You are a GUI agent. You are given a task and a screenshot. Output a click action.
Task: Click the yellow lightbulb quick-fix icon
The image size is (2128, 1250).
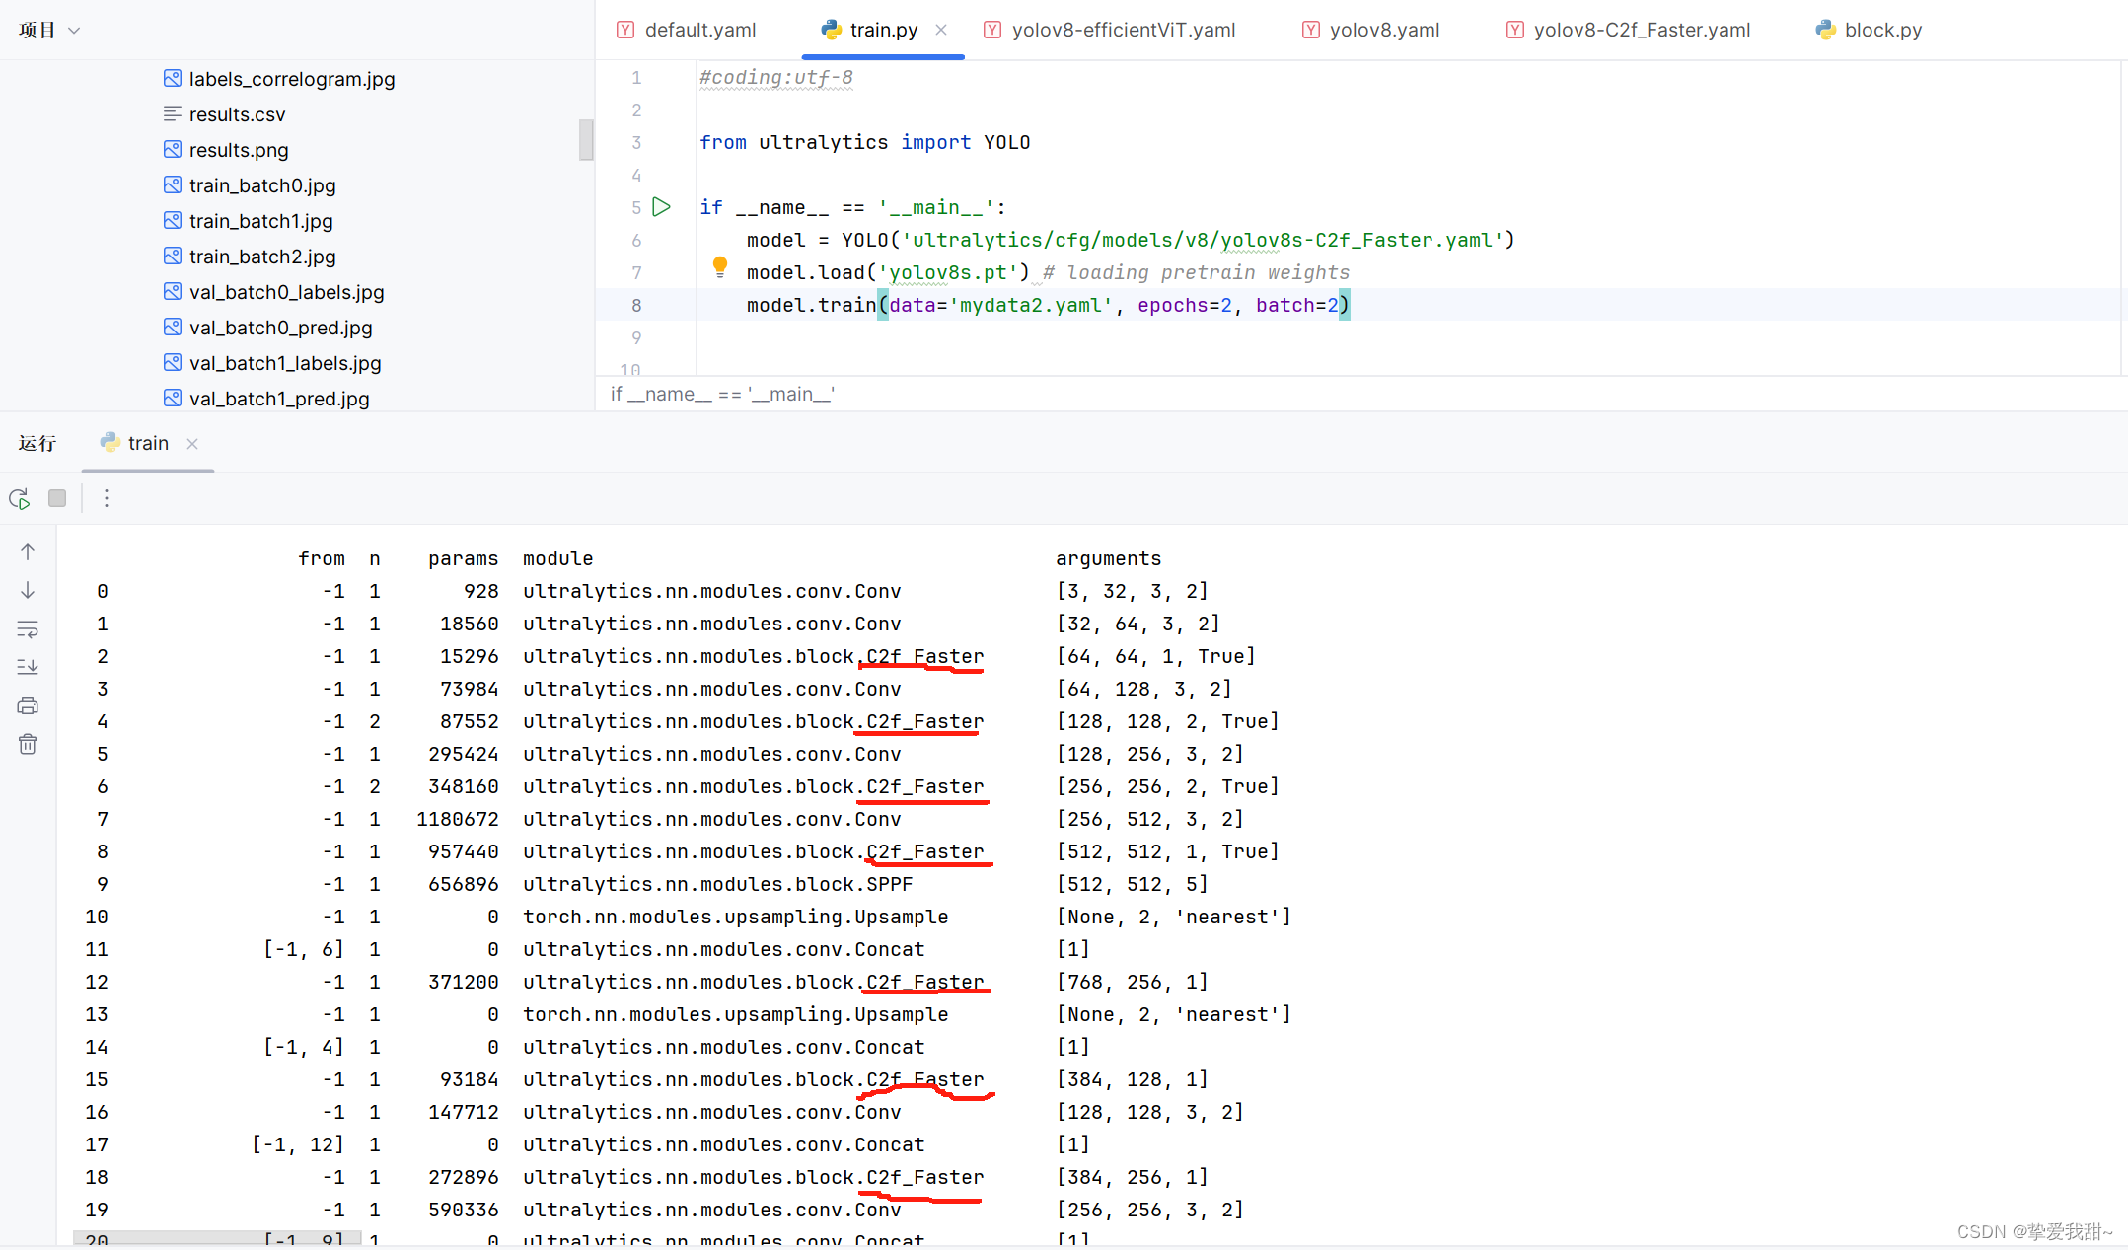(719, 266)
